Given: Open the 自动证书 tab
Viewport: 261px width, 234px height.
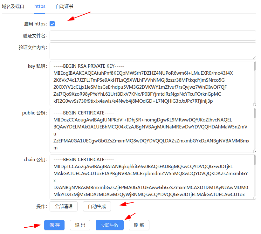Looking at the screenshot, I should 64,6.
